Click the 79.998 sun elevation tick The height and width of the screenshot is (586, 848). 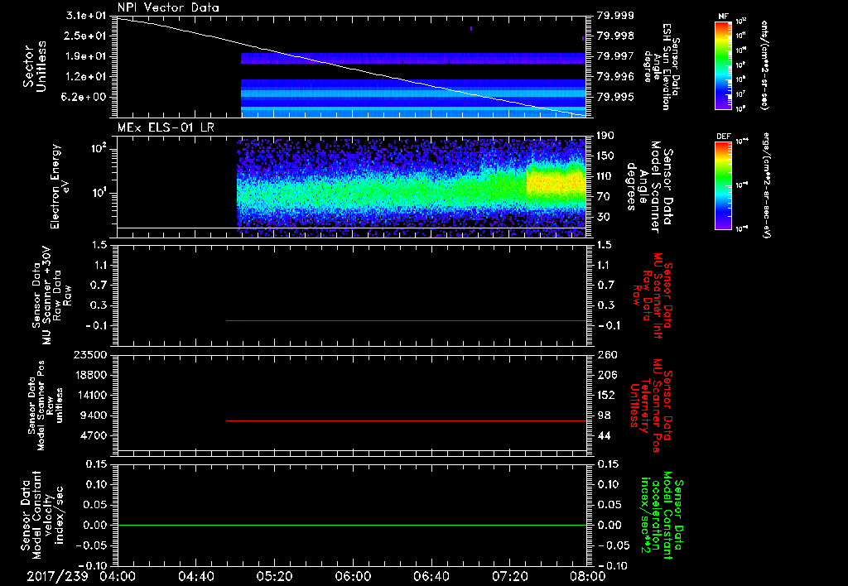coord(615,36)
